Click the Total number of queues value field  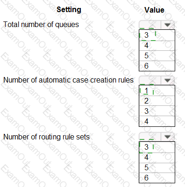pos(149,25)
